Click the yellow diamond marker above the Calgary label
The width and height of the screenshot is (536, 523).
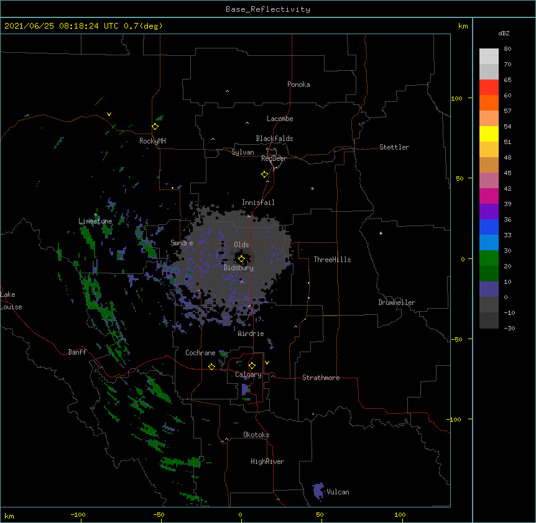pyautogui.click(x=252, y=366)
